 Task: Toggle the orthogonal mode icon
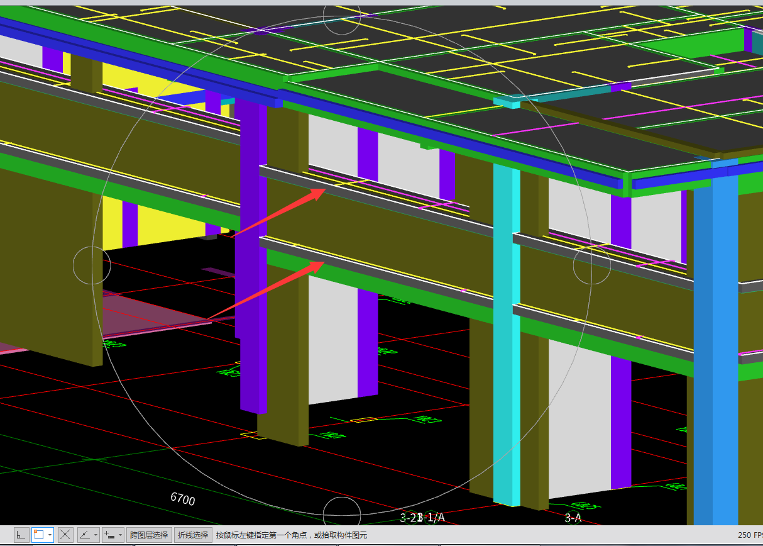point(21,535)
